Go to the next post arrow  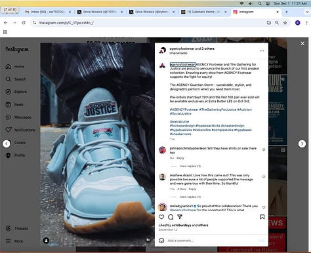[302, 144]
